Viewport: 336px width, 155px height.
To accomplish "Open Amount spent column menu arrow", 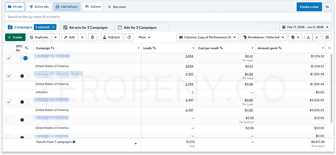I will [x=323, y=48].
